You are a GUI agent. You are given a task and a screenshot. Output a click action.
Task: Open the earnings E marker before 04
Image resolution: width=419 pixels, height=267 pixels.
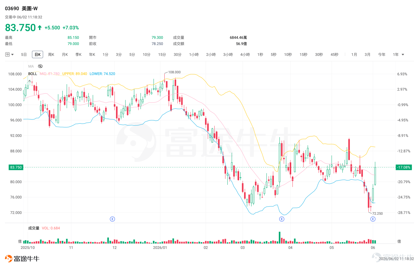click(282, 219)
